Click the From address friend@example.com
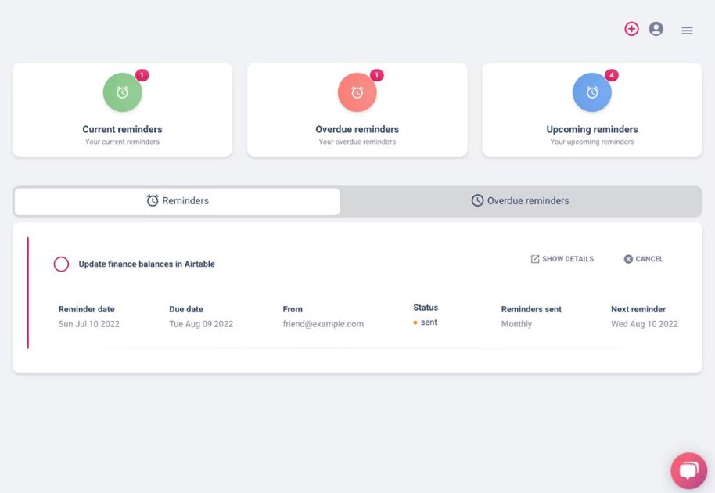Viewport: 715px width, 493px height. pos(323,323)
